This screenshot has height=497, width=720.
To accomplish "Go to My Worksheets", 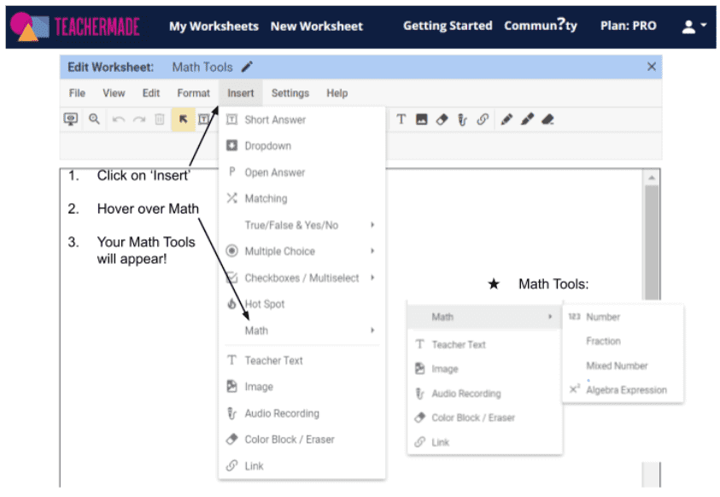I will pyautogui.click(x=214, y=26).
